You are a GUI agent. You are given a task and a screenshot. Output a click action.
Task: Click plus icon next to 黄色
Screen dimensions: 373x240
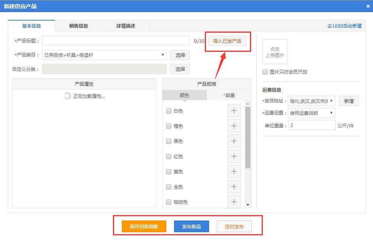(234, 172)
